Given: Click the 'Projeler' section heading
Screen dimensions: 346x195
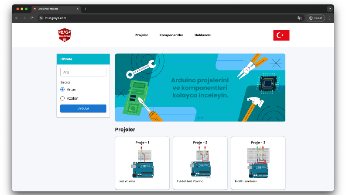Looking at the screenshot, I should pyautogui.click(x=125, y=129).
